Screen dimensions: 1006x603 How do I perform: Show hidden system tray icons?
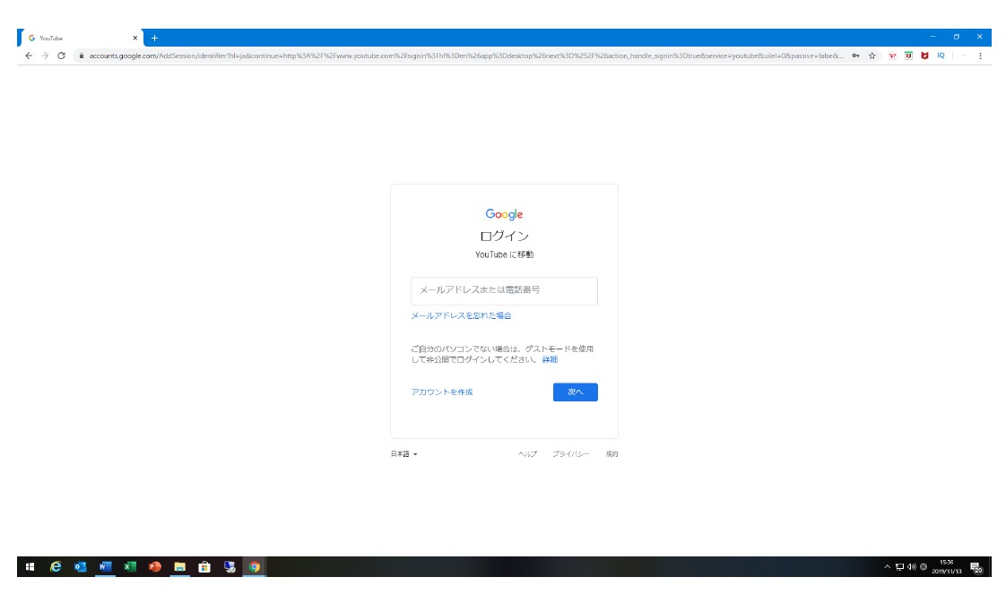point(888,567)
